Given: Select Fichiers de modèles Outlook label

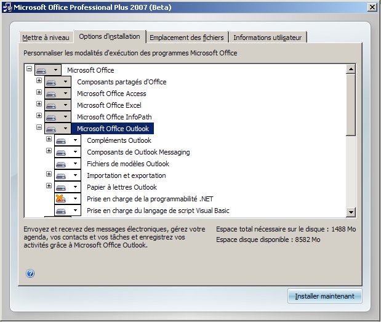Looking at the screenshot, I should (x=128, y=164).
